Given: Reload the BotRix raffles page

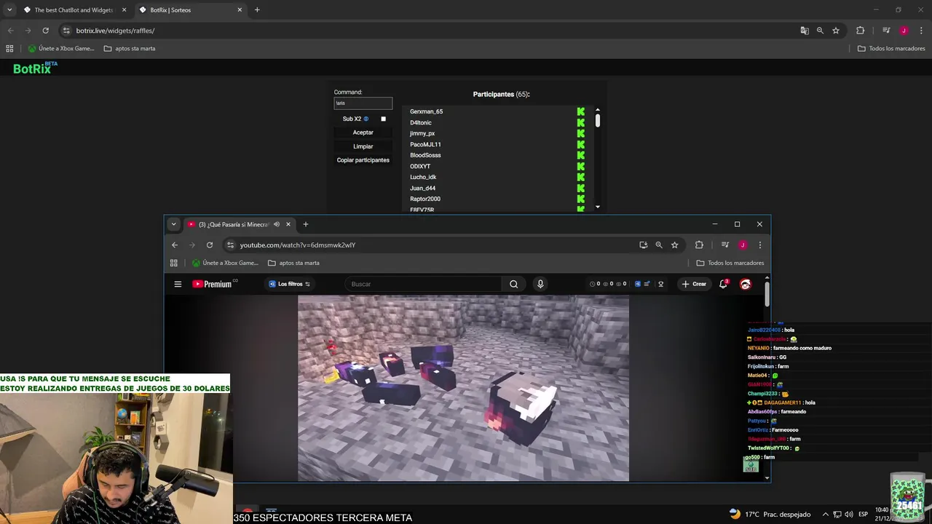Looking at the screenshot, I should (45, 31).
